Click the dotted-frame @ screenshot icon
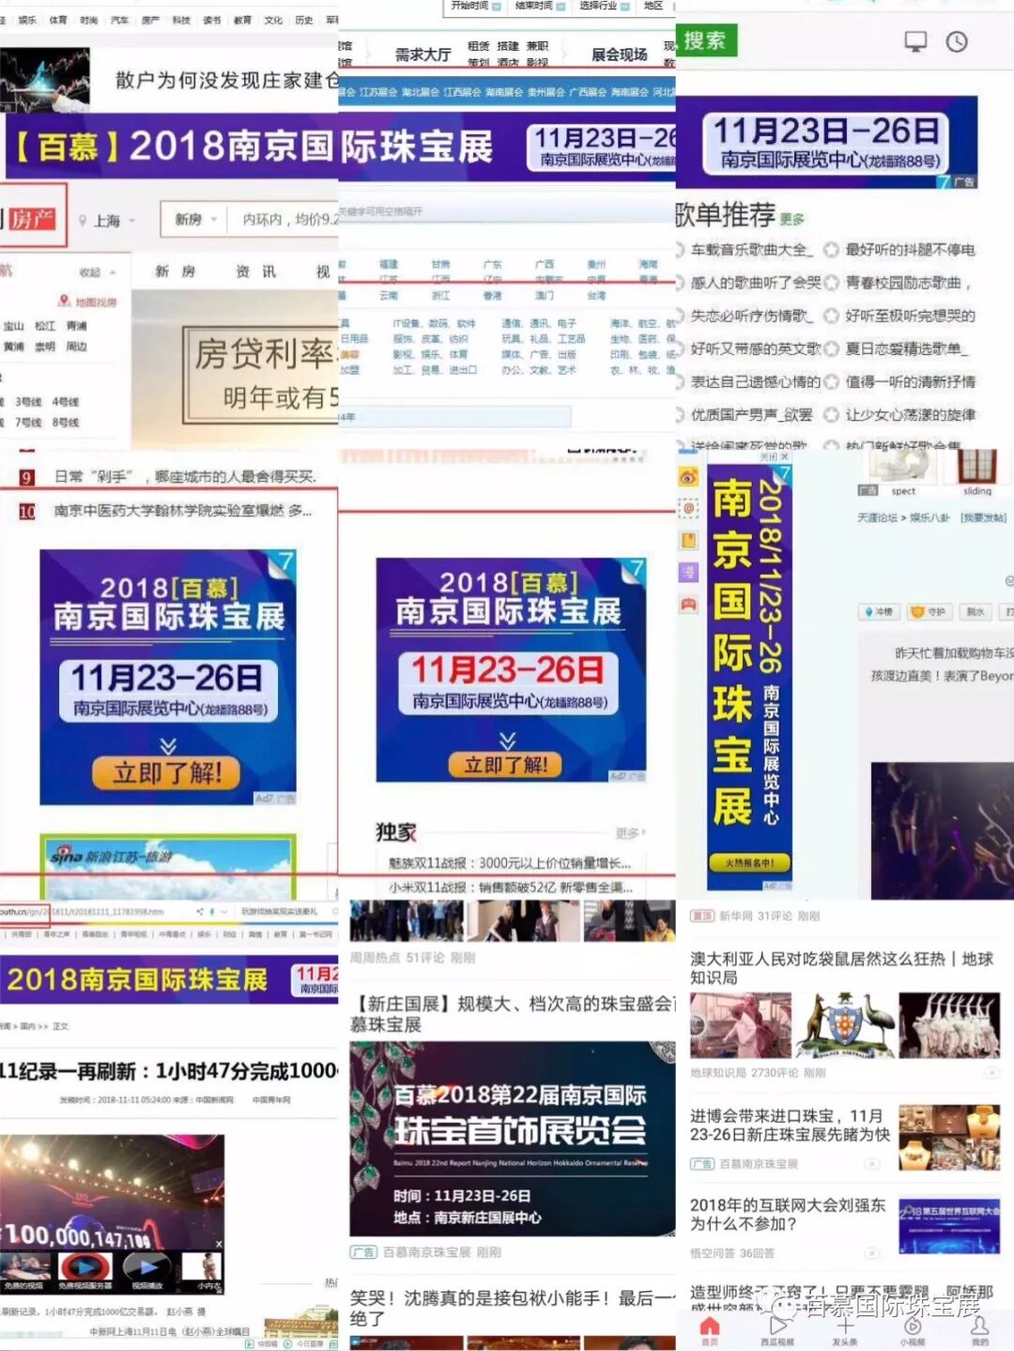This screenshot has height=1351, width=1014. [x=689, y=508]
